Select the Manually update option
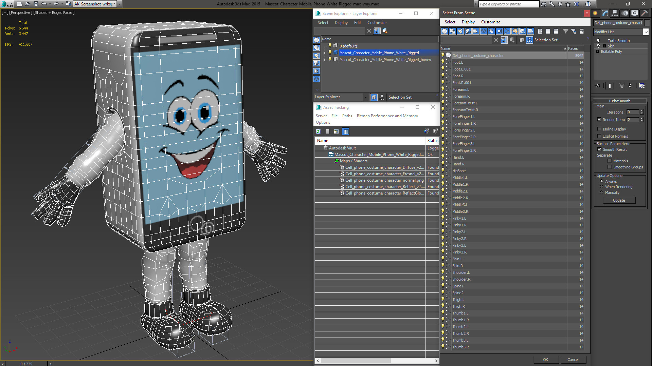The width and height of the screenshot is (652, 366). pos(601,192)
